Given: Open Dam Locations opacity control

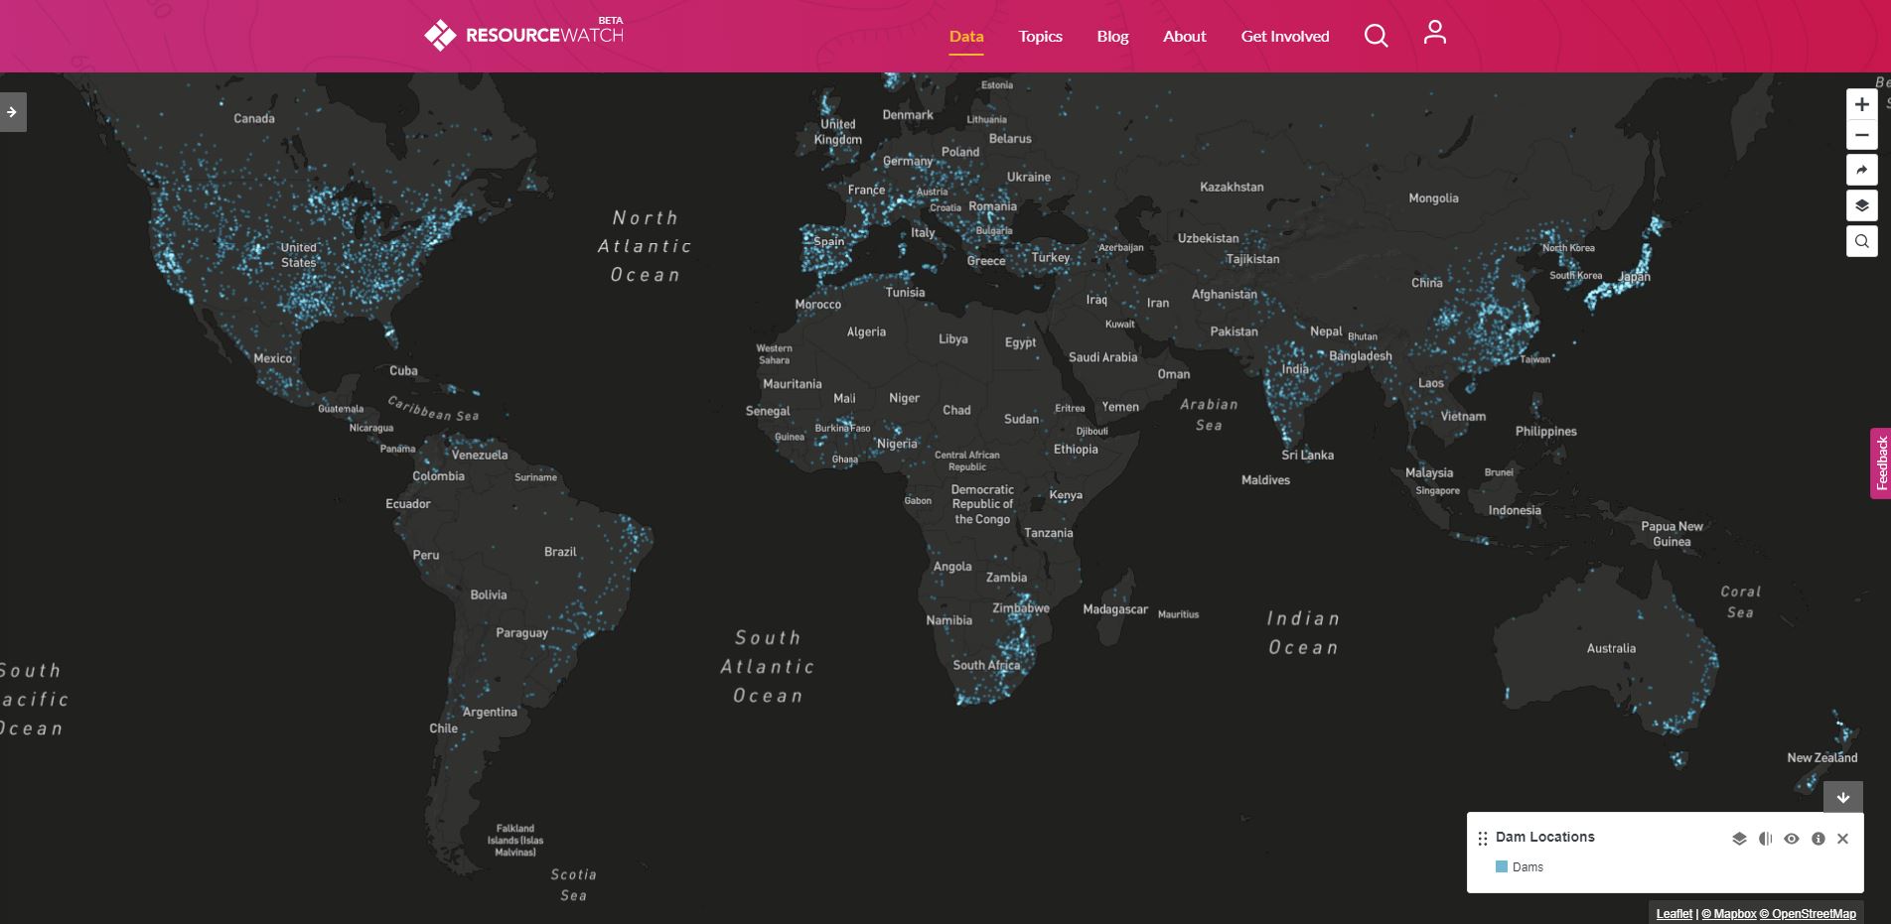Looking at the screenshot, I should 1765,839.
